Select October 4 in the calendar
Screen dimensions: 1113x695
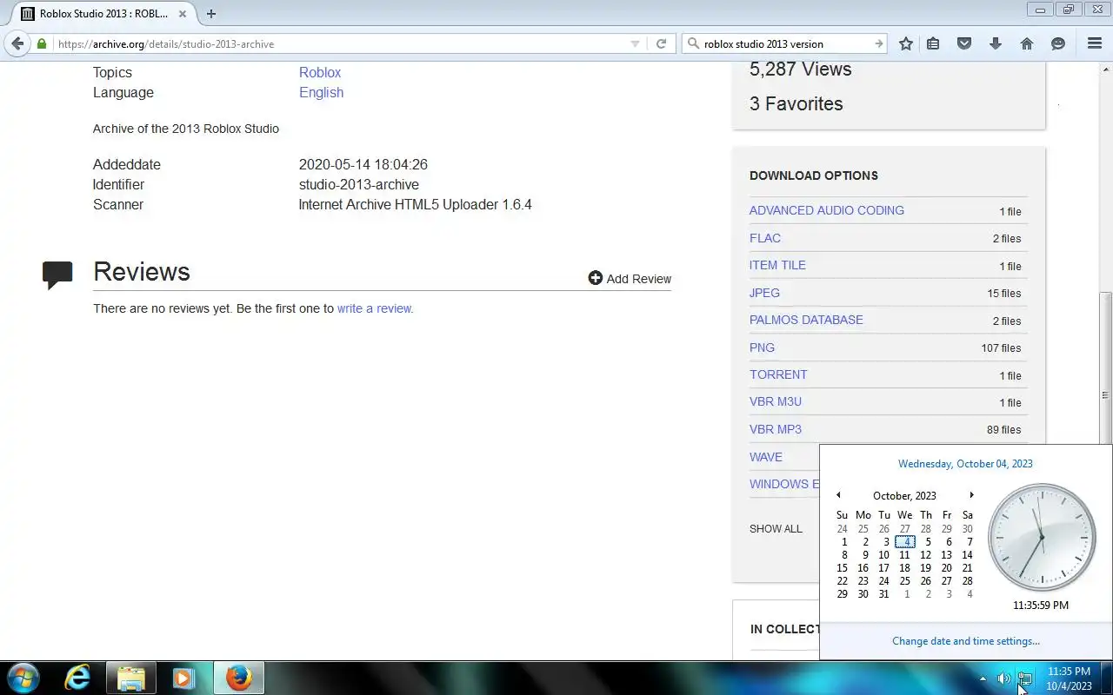905,542
